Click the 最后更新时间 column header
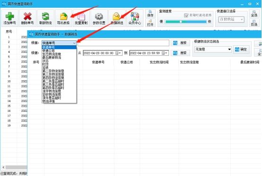Viewport: 262px width, 176px height. coord(250,62)
